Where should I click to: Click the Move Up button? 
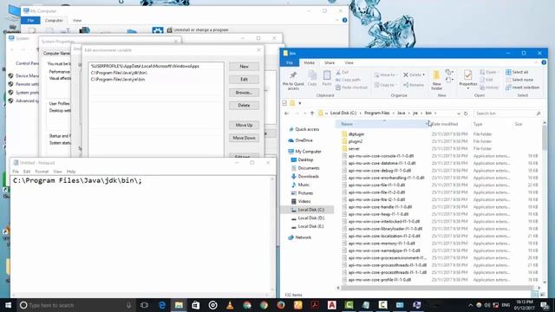tap(244, 125)
